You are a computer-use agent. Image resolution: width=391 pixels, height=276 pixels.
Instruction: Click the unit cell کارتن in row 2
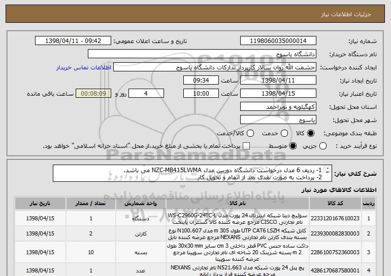click(x=141, y=234)
